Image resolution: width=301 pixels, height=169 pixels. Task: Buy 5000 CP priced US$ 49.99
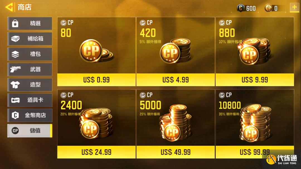click(x=176, y=152)
